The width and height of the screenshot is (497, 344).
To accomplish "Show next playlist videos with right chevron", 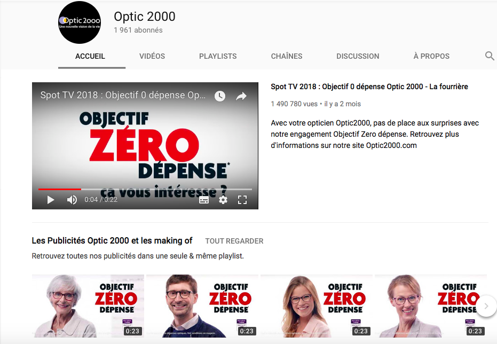I will tap(486, 306).
